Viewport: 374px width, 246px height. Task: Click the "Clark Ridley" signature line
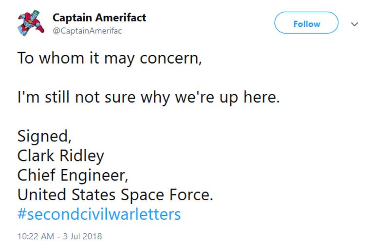tap(61, 156)
